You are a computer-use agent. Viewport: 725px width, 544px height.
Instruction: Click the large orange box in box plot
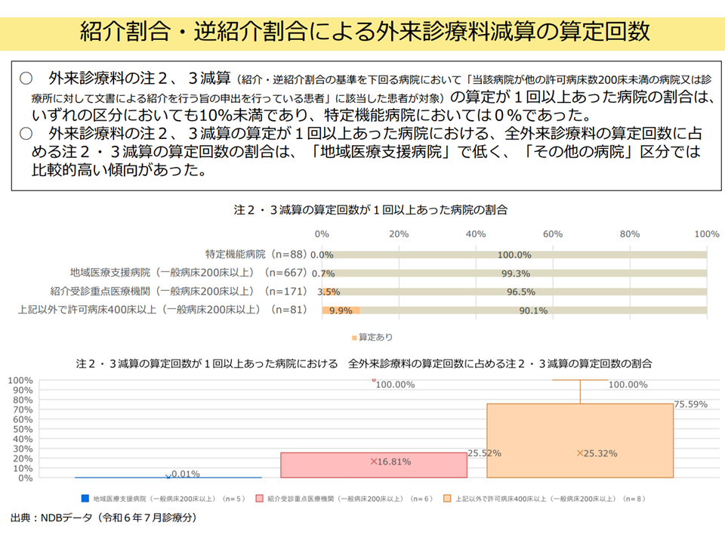click(x=580, y=440)
